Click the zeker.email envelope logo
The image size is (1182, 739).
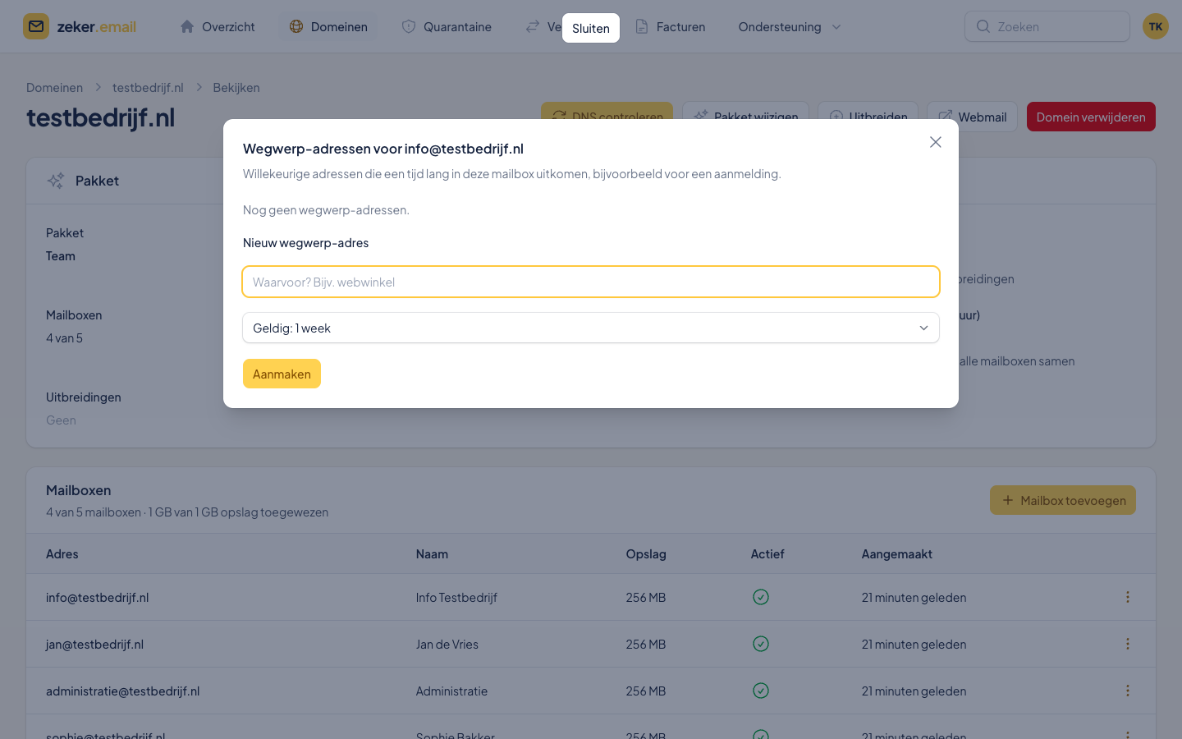tap(36, 26)
